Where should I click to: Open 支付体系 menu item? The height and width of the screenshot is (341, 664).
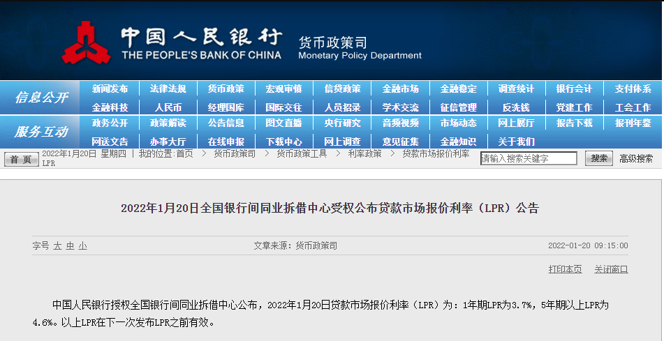[633, 89]
